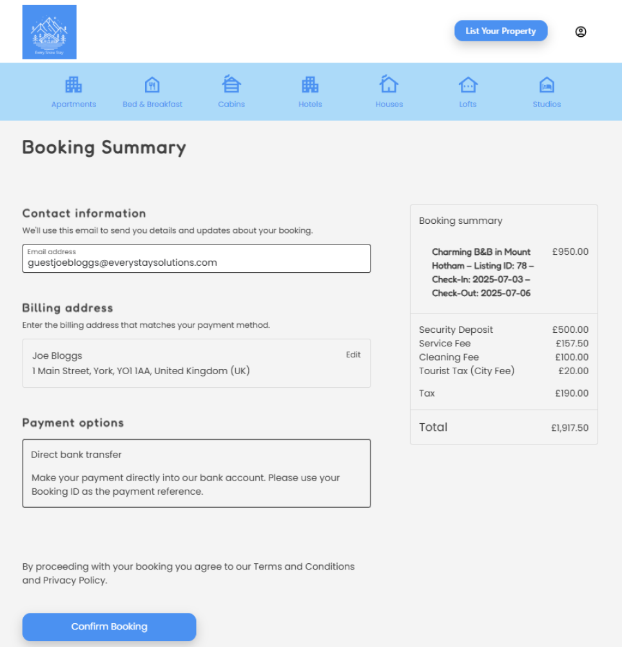This screenshot has height=647, width=622.
Task: Select the Direct bank transfer payment option
Action: [77, 455]
